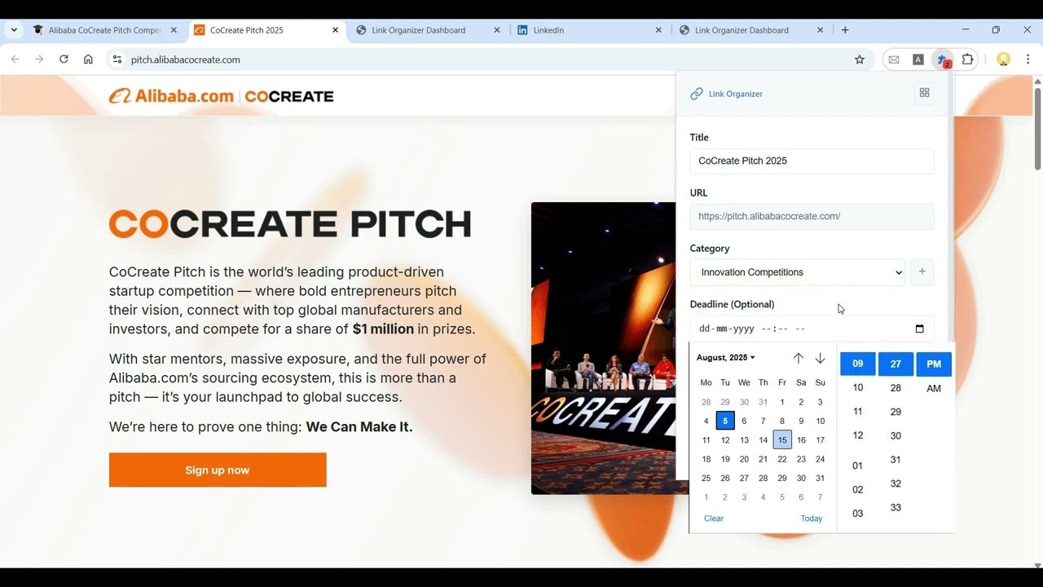Select hour 03 in time picker
1043x587 pixels.
[x=858, y=514]
